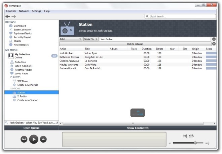This screenshot has height=154, width=222.
Task: Open the Artist filter dropdown
Action: pos(71,39)
